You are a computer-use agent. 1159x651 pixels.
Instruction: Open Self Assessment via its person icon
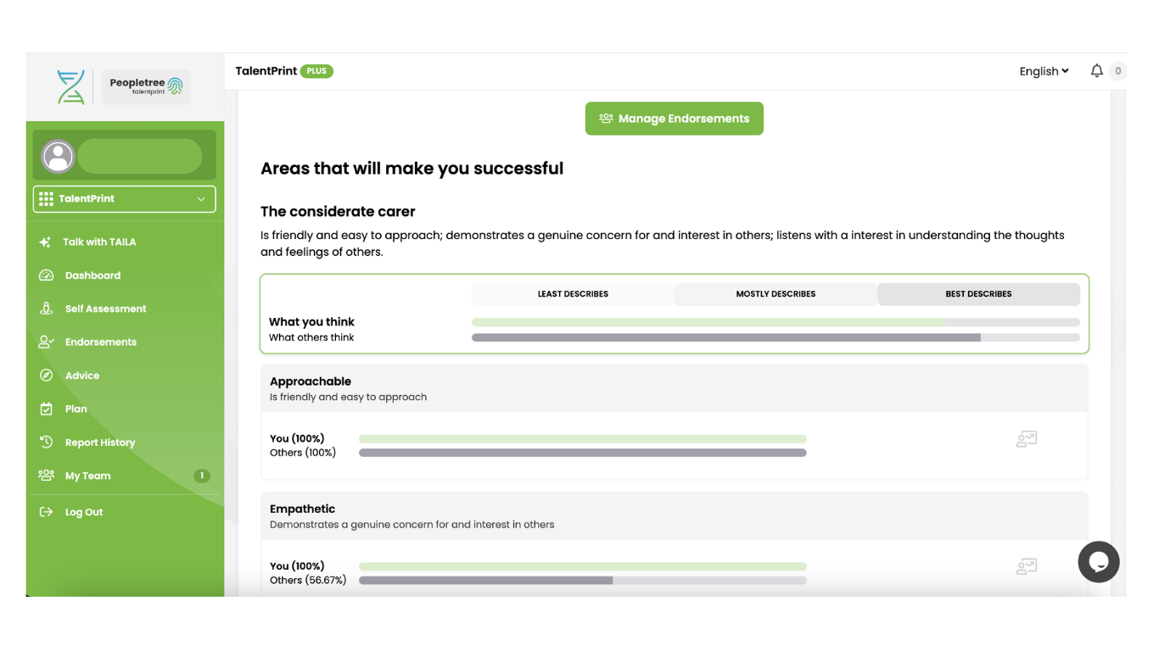coord(46,308)
